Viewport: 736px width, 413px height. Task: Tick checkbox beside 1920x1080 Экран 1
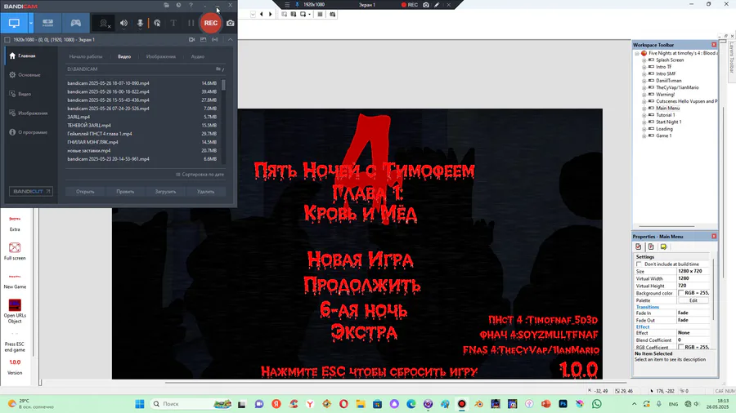coord(7,40)
